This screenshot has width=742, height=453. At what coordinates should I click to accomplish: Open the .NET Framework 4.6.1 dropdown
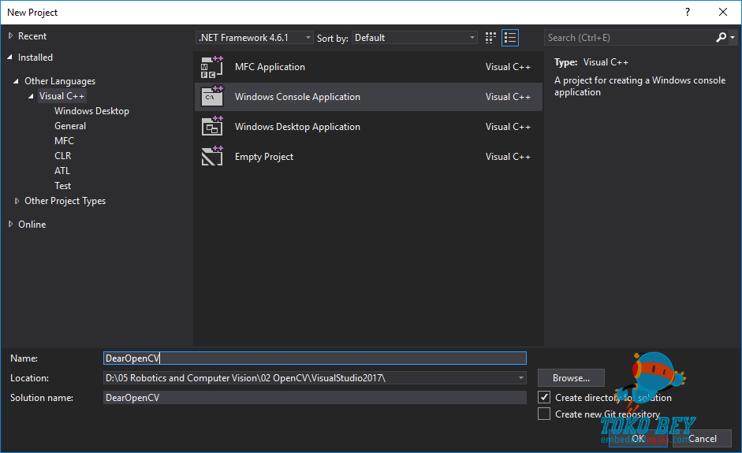(x=255, y=37)
